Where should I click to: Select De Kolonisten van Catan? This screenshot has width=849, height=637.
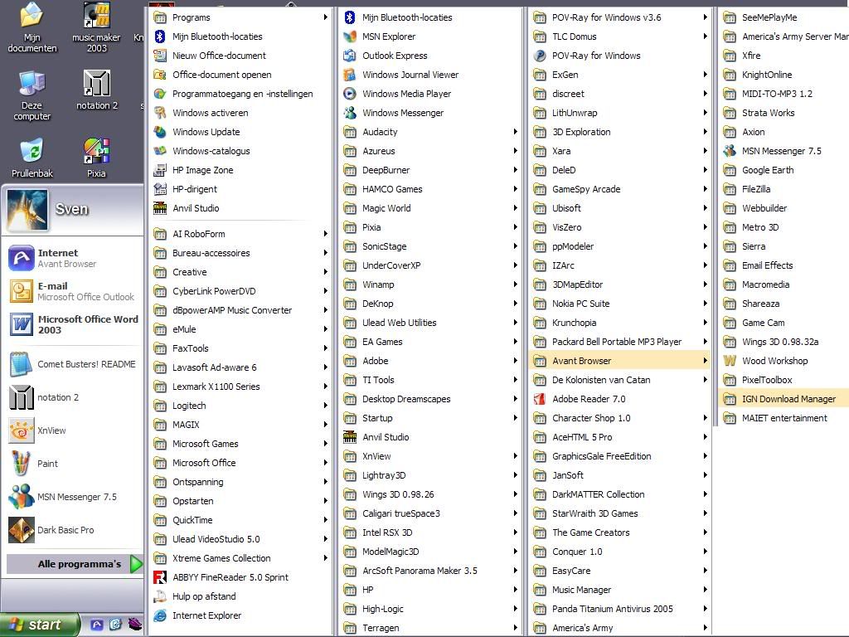619,380
